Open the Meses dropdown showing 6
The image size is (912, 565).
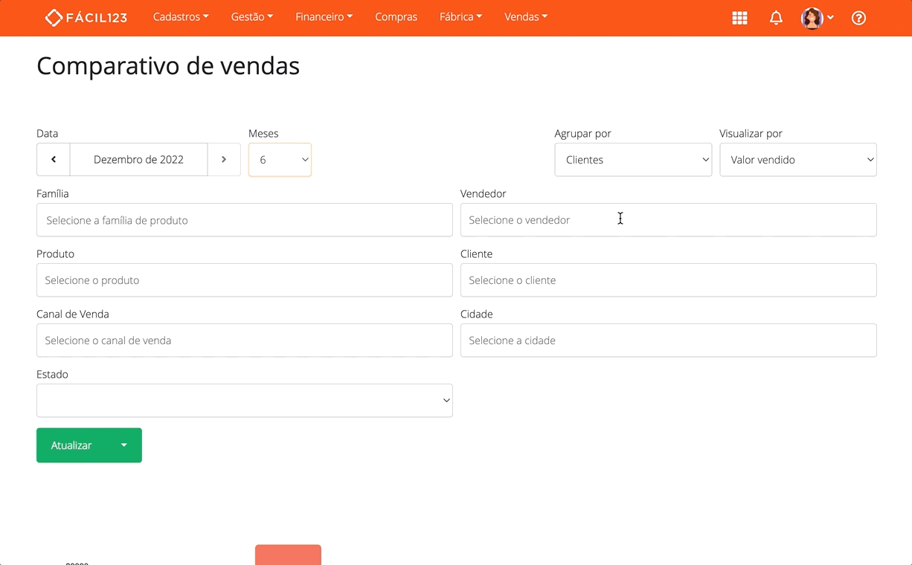point(280,159)
